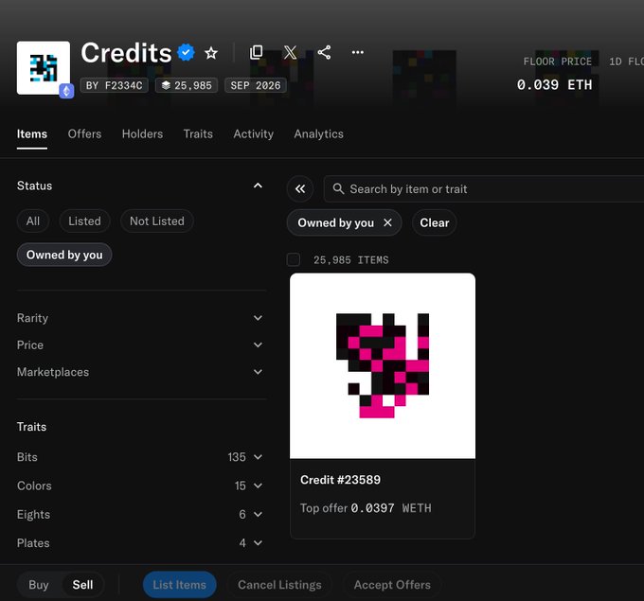Click the Traits section heading

[x=31, y=427]
